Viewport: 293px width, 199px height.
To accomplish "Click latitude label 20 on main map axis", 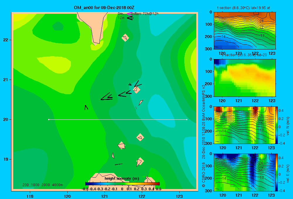I will coord(6,119).
